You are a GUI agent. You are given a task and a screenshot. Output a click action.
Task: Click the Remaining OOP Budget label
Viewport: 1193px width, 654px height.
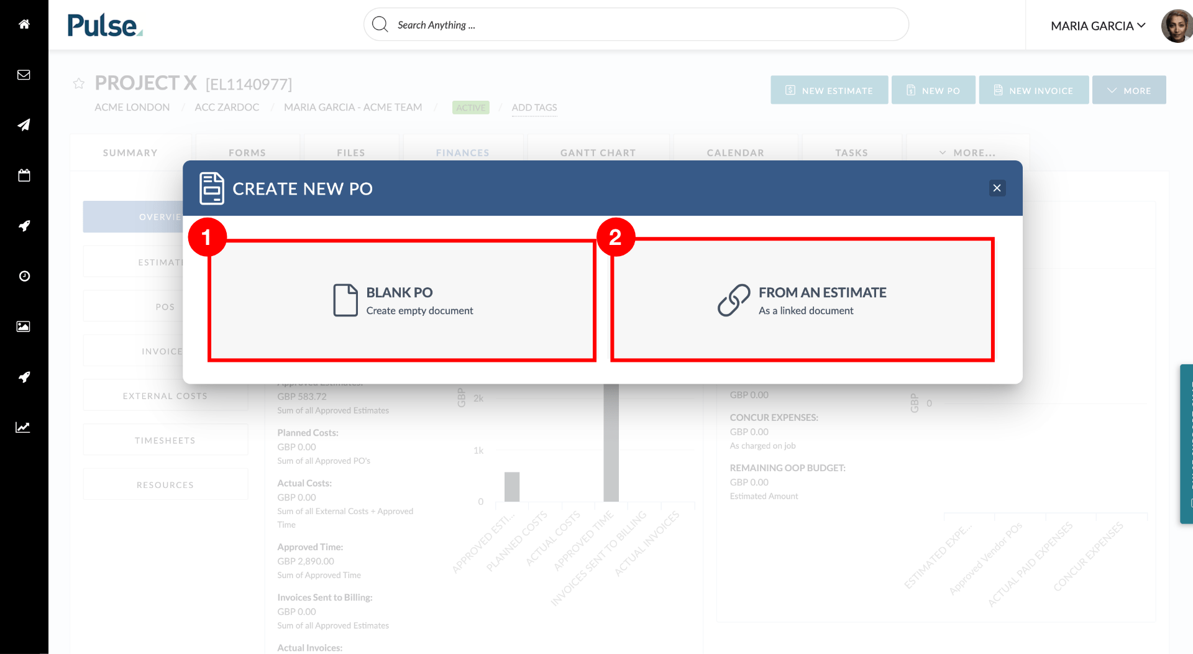pos(788,468)
